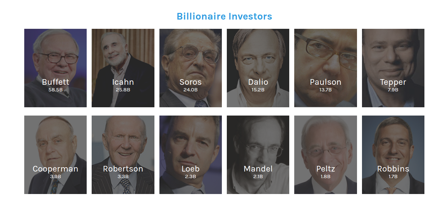The width and height of the screenshot is (448, 197).
Task: Click the 3.9B figure under Cooperman
Action: point(55,176)
